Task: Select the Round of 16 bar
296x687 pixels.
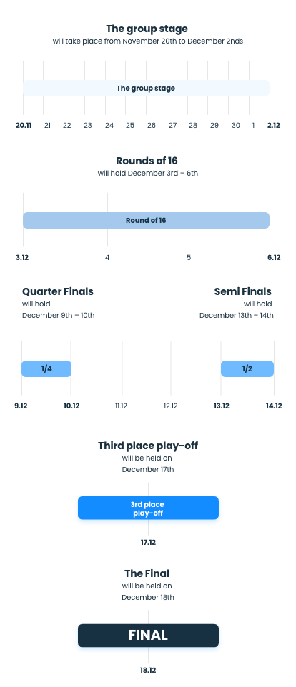Action: 146,221
